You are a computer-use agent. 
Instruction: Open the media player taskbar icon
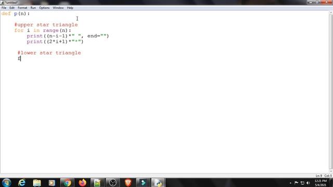[52, 182]
